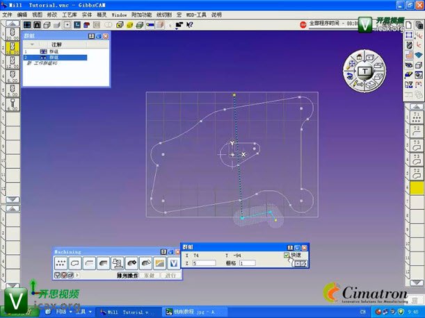Click the Z value input field
Screen dimensions: 425x318
[x=204, y=263]
